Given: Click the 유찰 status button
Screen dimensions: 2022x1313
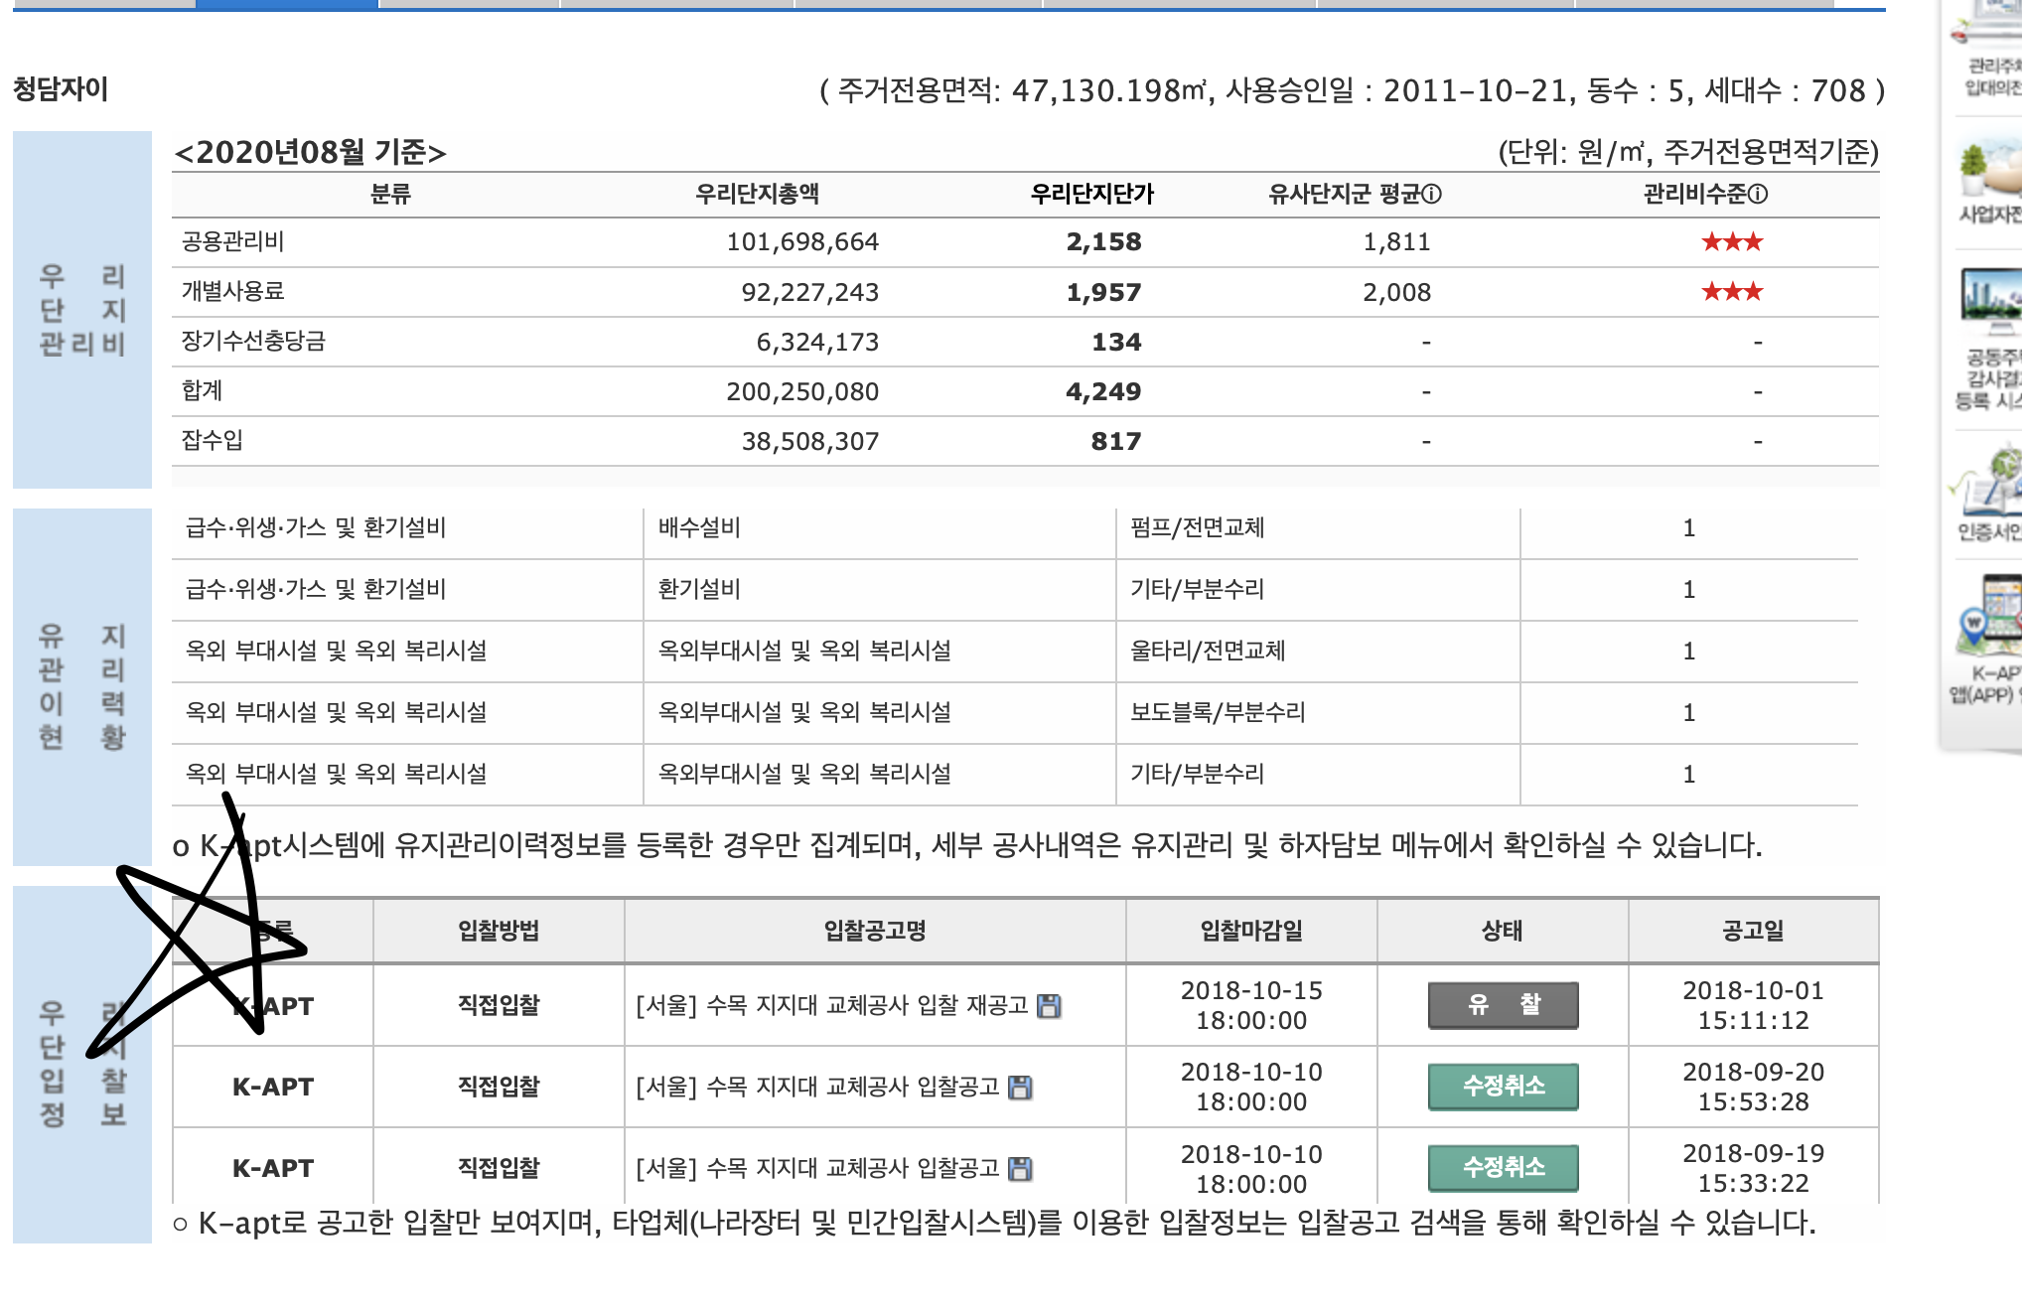Looking at the screenshot, I should (1503, 1005).
